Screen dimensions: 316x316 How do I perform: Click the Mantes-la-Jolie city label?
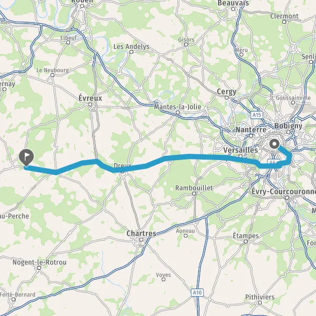pyautogui.click(x=177, y=106)
